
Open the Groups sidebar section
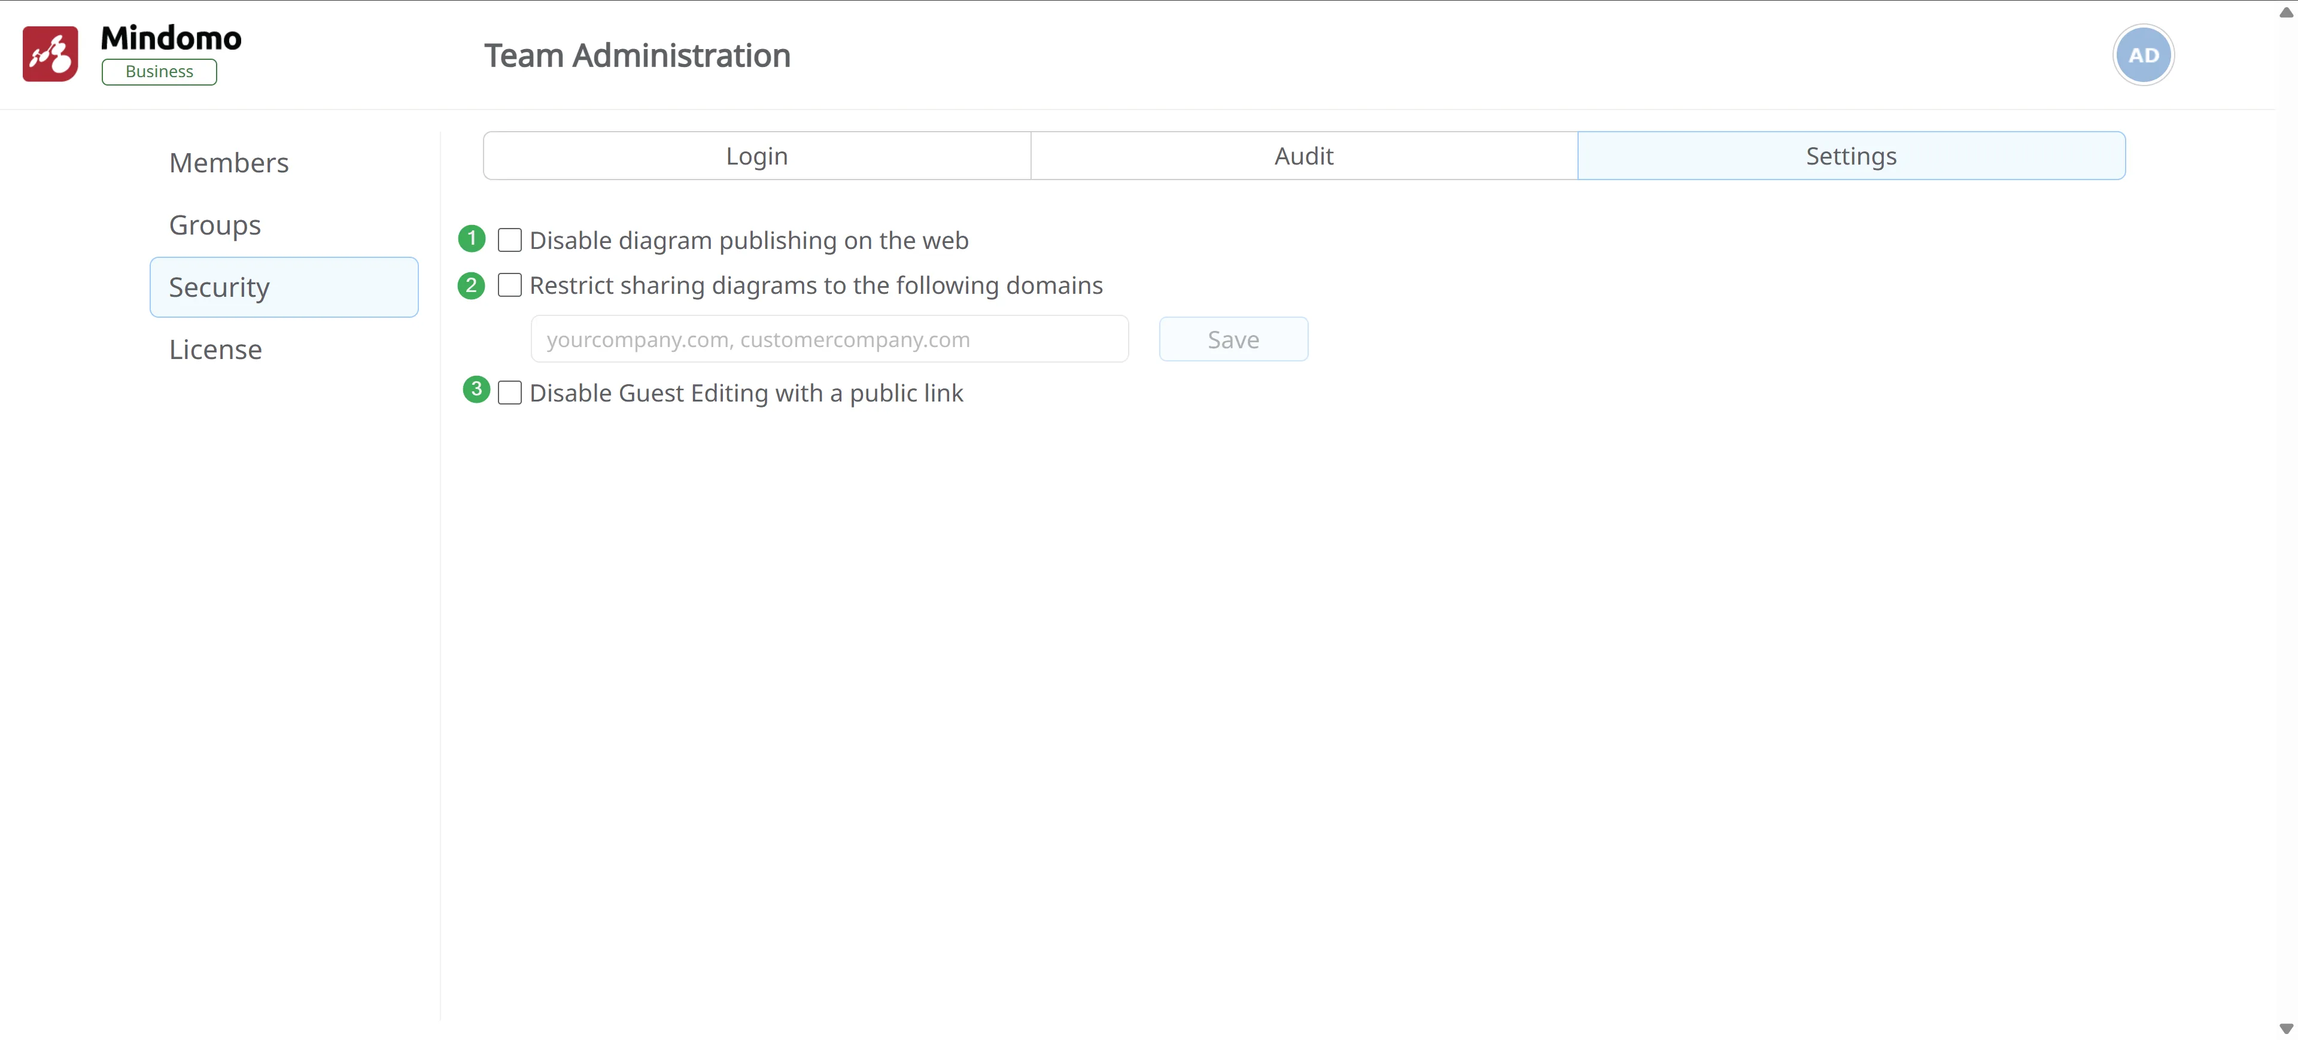click(x=215, y=225)
